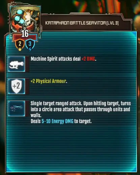Click the blue energy armour badge showing 3
140x175 pixels.
30,44
